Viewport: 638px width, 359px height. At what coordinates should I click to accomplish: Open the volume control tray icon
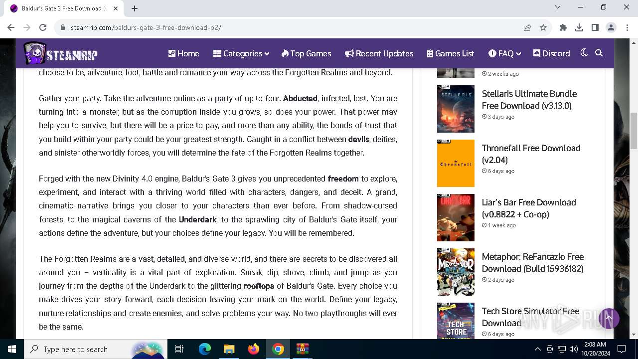point(574,349)
